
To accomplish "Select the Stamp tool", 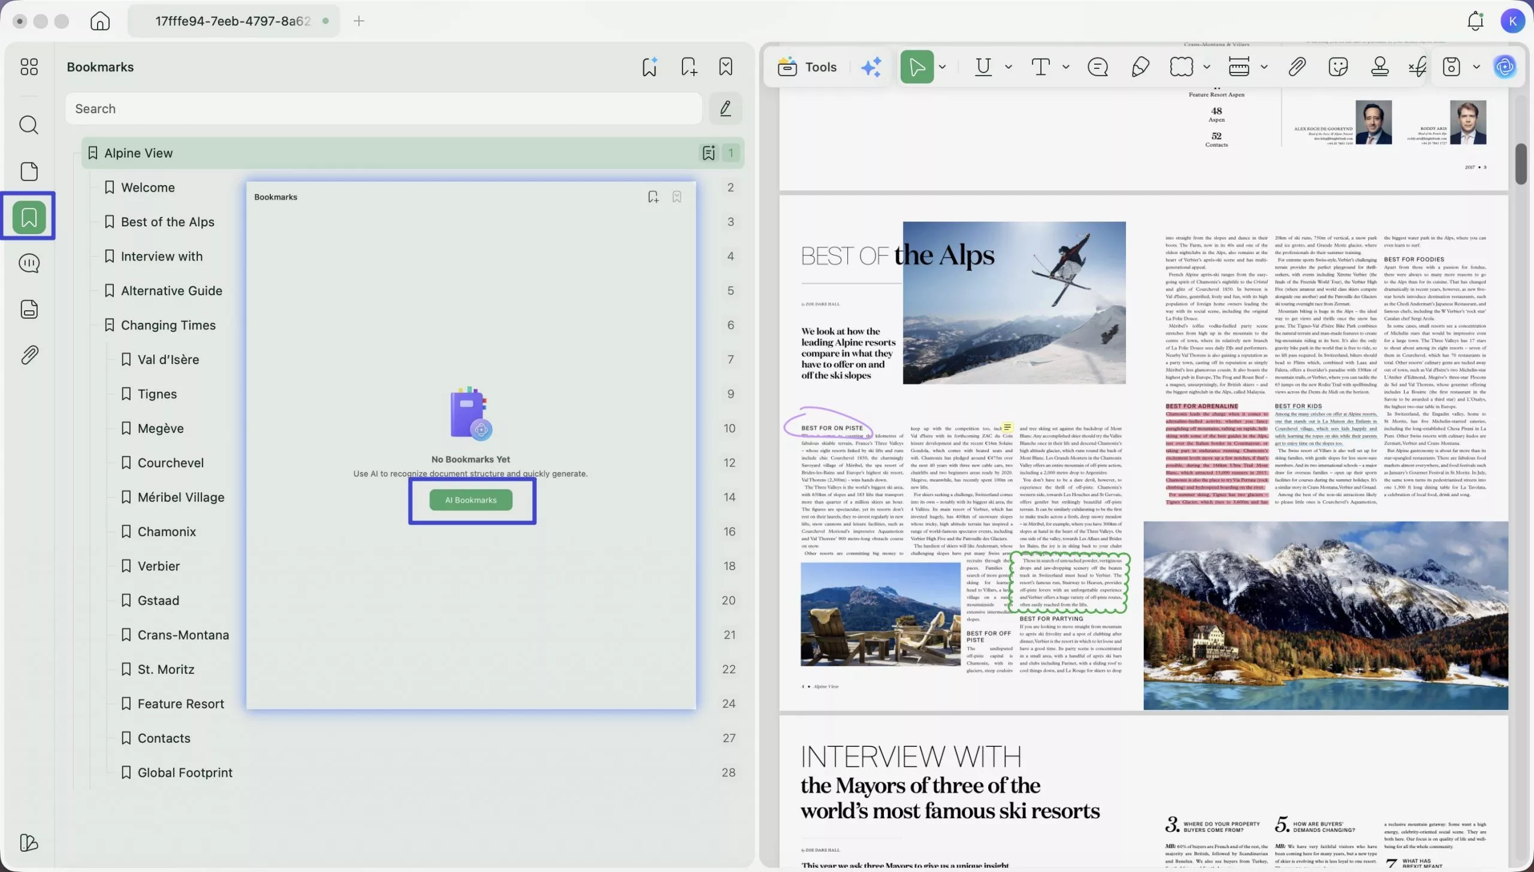I will (x=1379, y=66).
